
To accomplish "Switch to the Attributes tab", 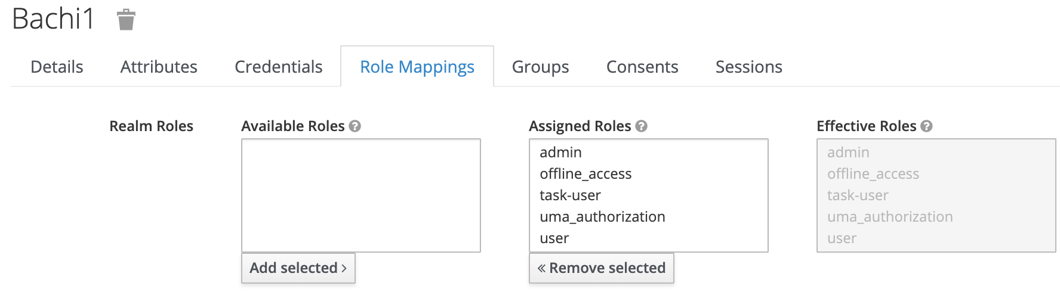I will click(x=159, y=67).
